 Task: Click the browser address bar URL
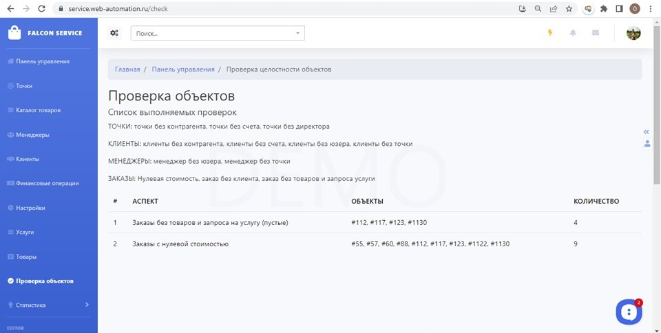pyautogui.click(x=118, y=8)
